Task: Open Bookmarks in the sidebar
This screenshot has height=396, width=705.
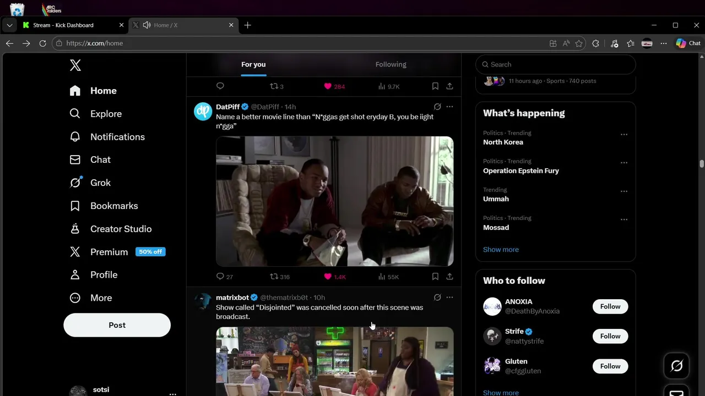Action: (x=104, y=206)
